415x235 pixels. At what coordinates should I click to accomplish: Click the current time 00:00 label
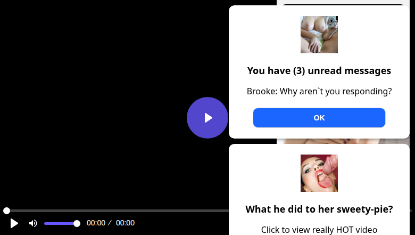(x=96, y=223)
